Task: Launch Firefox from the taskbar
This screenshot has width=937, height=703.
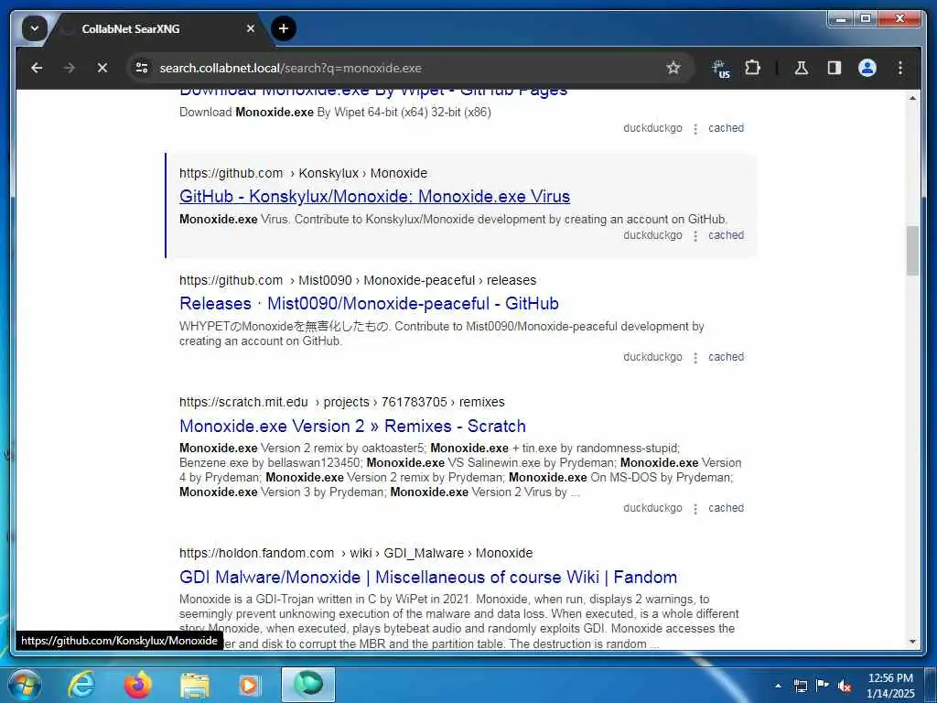Action: 138,685
